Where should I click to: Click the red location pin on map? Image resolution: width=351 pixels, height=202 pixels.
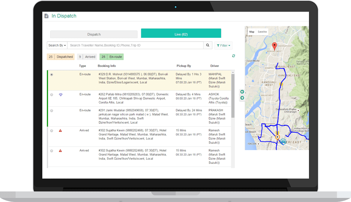[274, 47]
